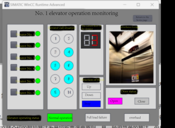Click the magenta Open door button
The height and width of the screenshot is (128, 175).
pos(115,101)
